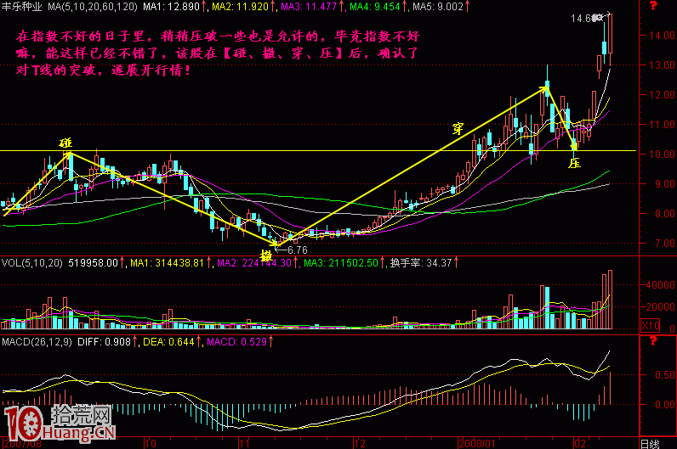Click the 0.00 MACD axis label

(665, 405)
